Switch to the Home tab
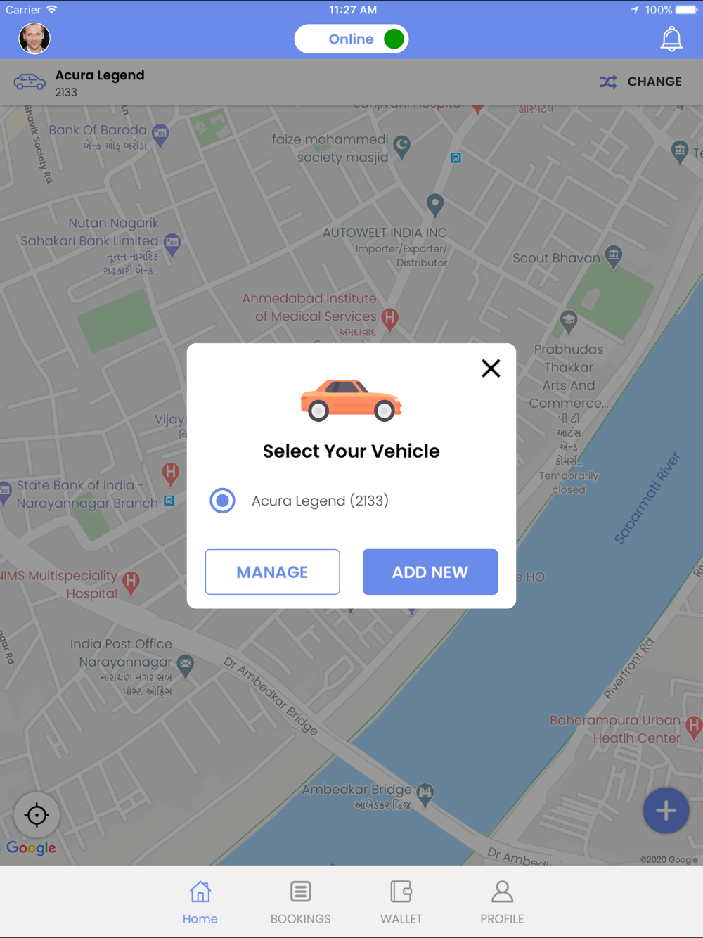 [200, 902]
